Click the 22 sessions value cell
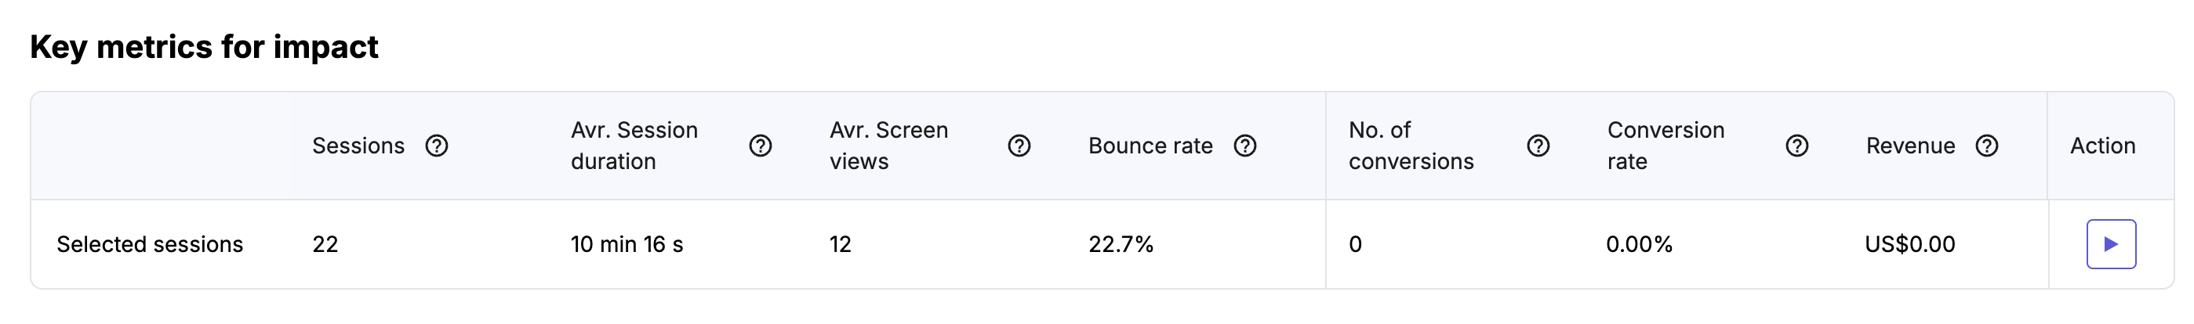 [325, 245]
